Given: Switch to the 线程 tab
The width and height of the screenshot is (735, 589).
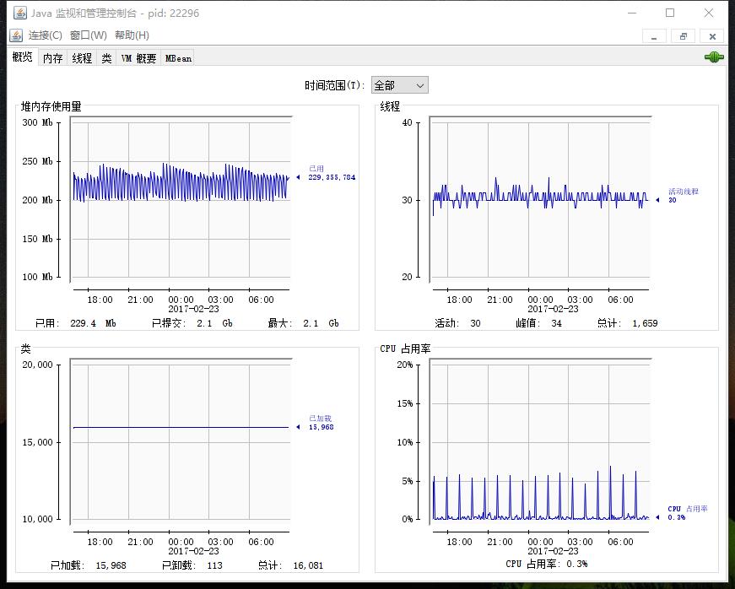Looking at the screenshot, I should [82, 58].
